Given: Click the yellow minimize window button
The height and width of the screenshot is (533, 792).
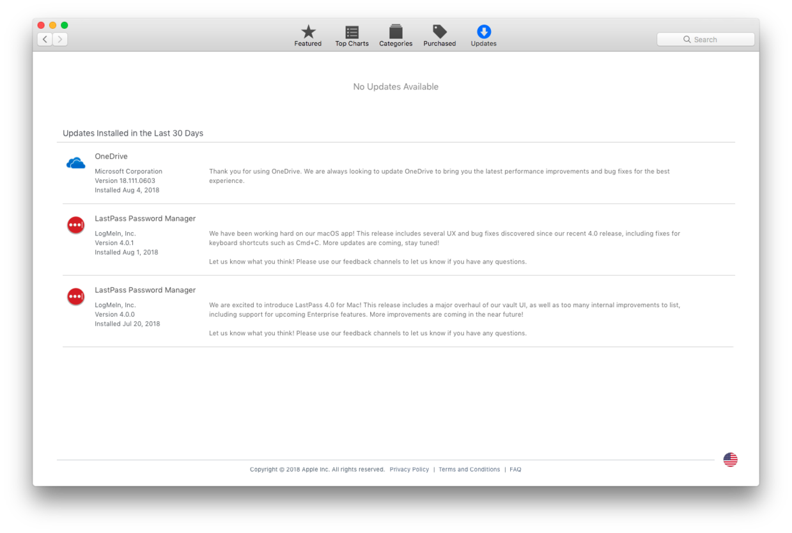Looking at the screenshot, I should pyautogui.click(x=52, y=25).
